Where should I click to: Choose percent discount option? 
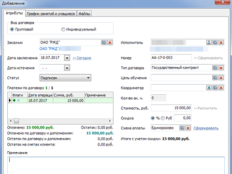[x=153, y=118]
